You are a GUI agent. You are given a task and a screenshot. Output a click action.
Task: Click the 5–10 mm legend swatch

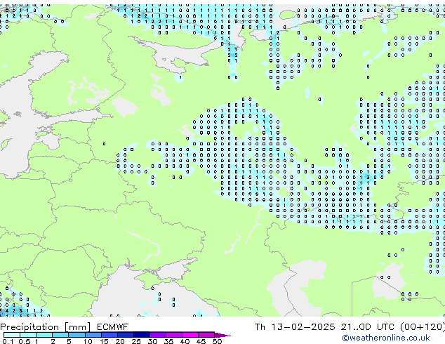point(77,335)
